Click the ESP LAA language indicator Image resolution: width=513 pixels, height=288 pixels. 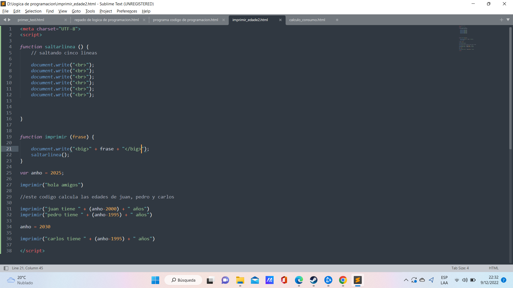pos(444,280)
